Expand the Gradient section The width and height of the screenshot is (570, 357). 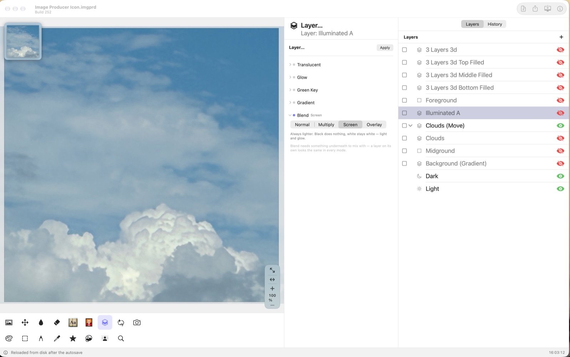[x=290, y=102]
